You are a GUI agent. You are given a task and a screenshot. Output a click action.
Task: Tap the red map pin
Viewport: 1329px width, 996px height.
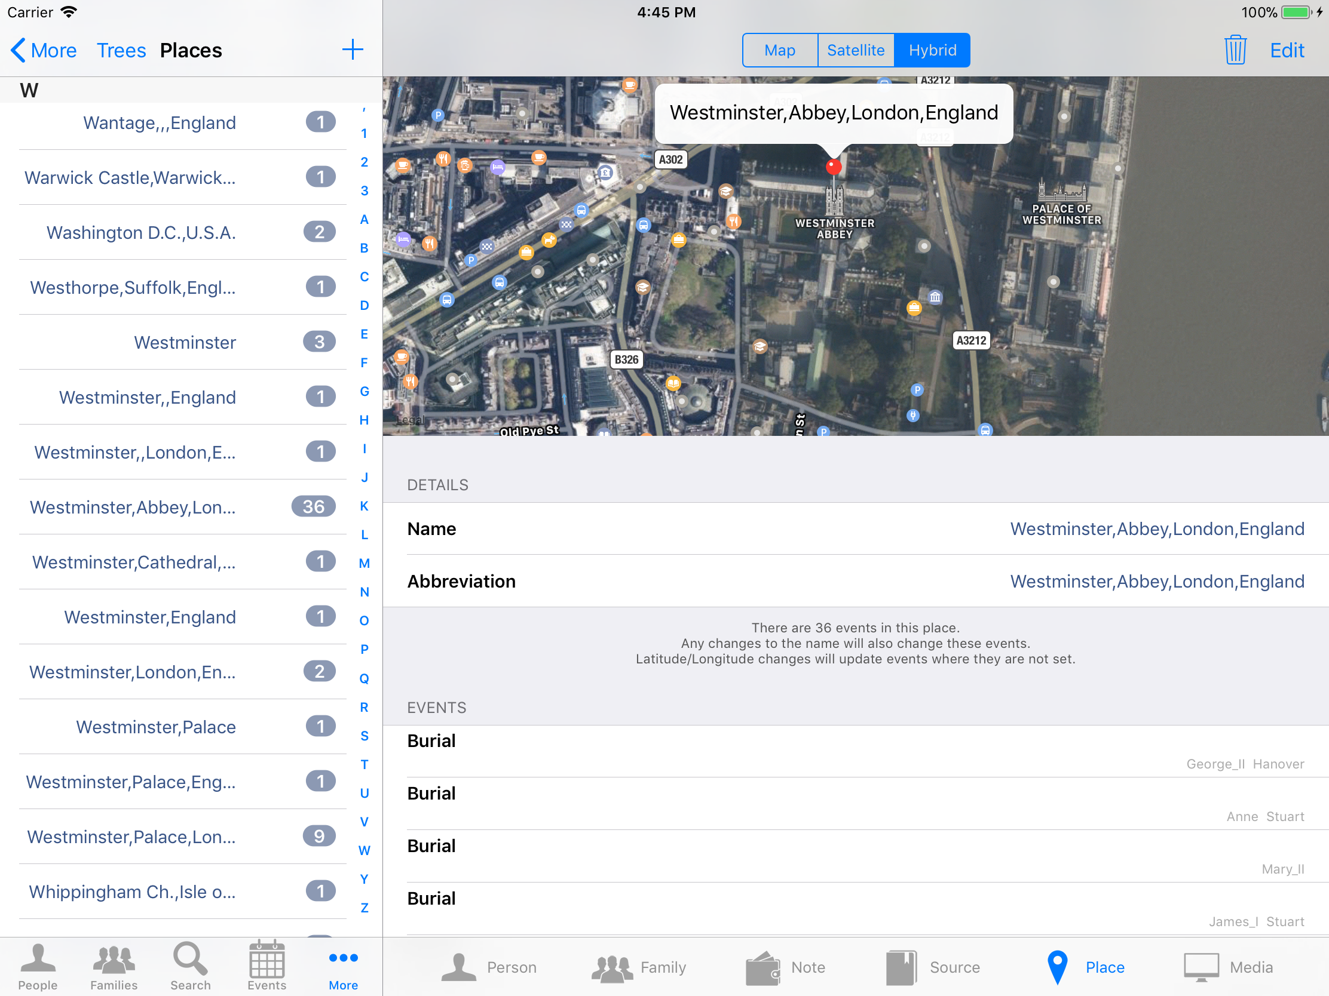tap(834, 167)
